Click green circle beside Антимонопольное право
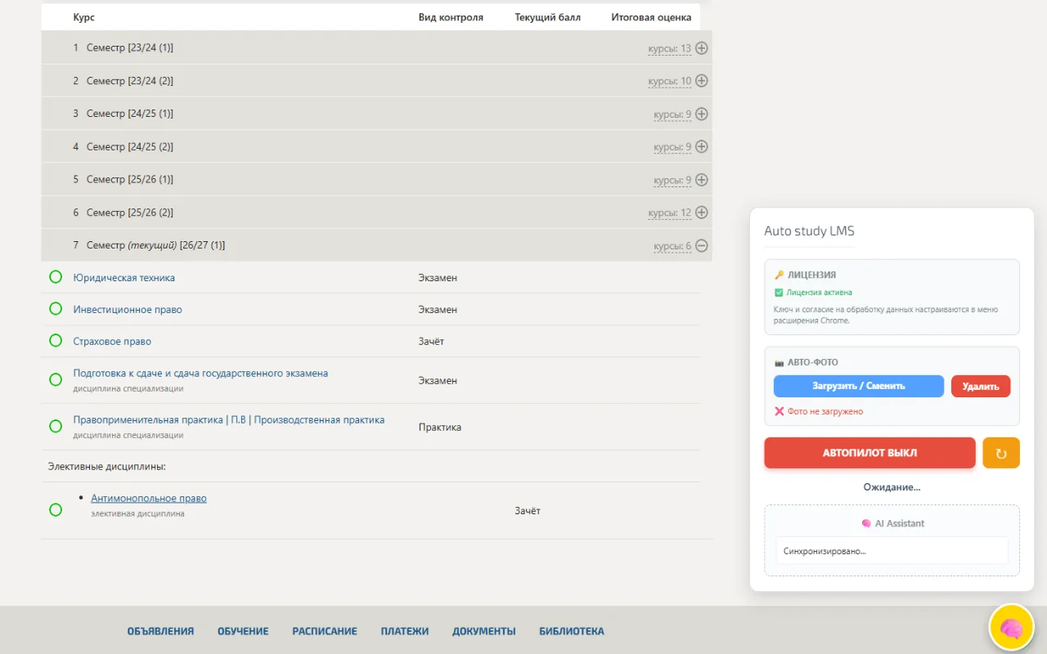This screenshot has width=1047, height=654. coord(56,510)
